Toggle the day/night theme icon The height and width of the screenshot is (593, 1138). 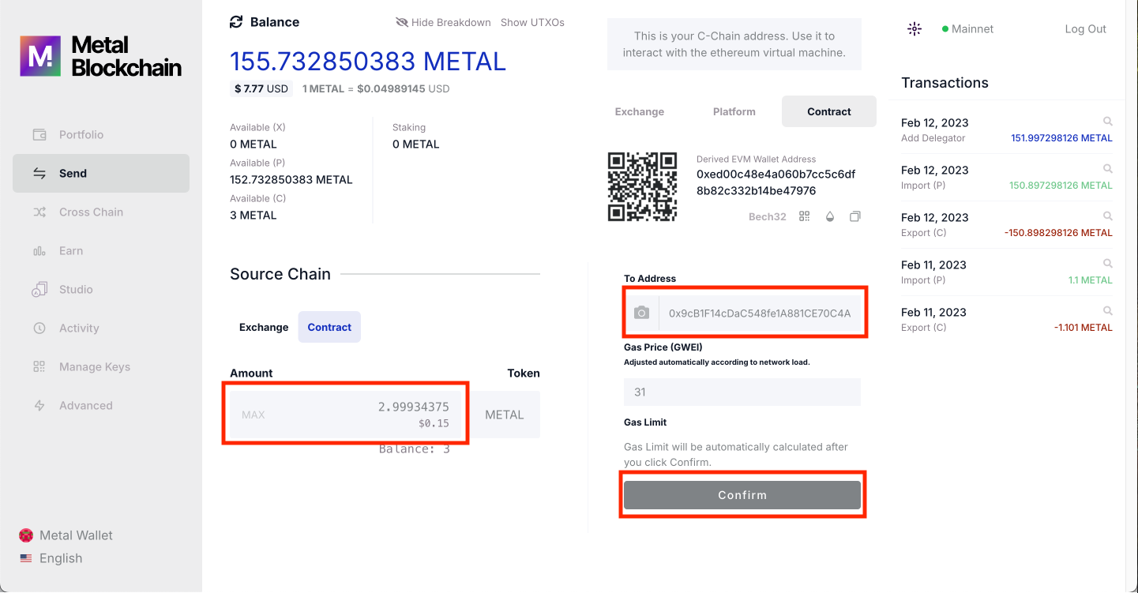pos(915,29)
